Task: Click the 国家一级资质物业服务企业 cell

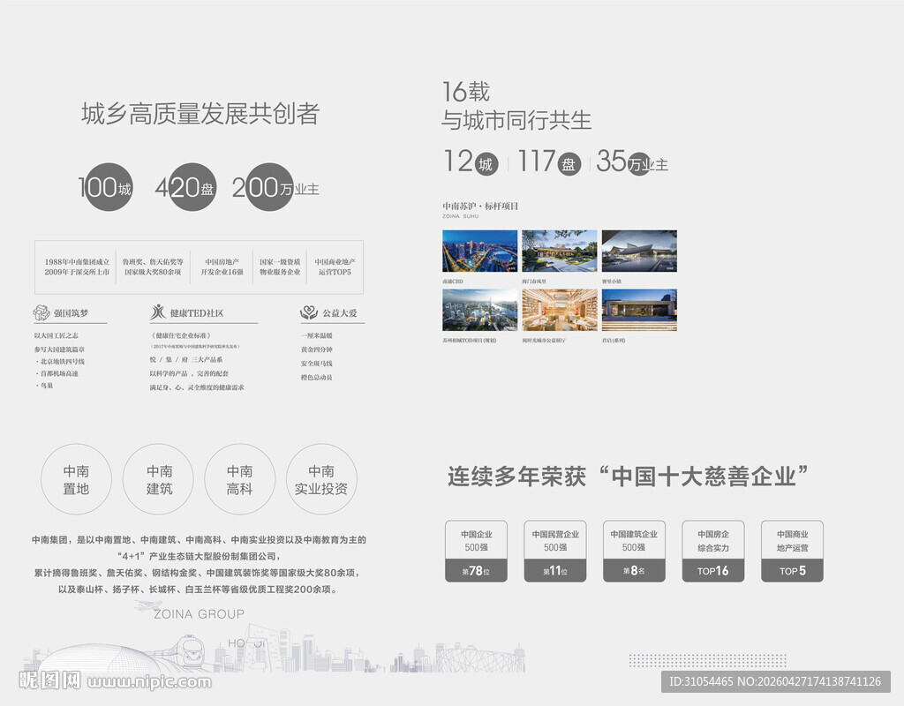Action: 280,267
